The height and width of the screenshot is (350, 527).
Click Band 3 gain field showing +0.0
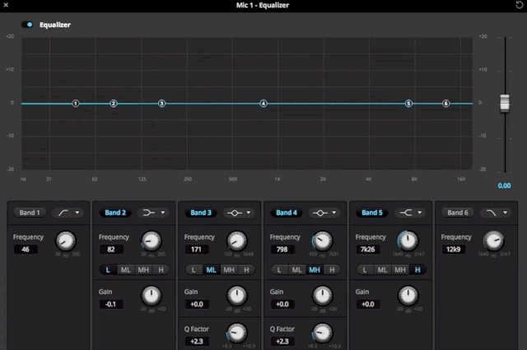click(197, 304)
